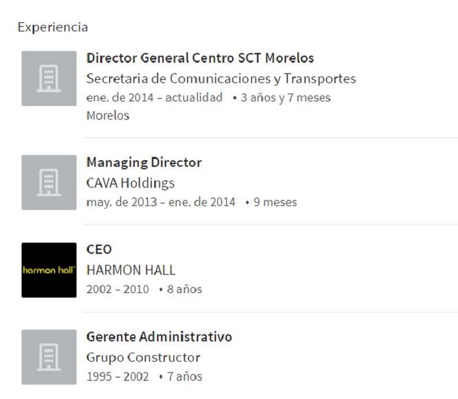Select the Grupo Constructor company name
The width and height of the screenshot is (458, 399).
(x=143, y=358)
